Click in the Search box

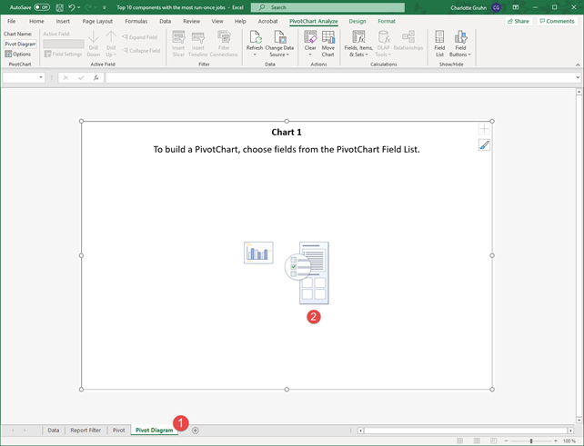pyautogui.click(x=327, y=7)
